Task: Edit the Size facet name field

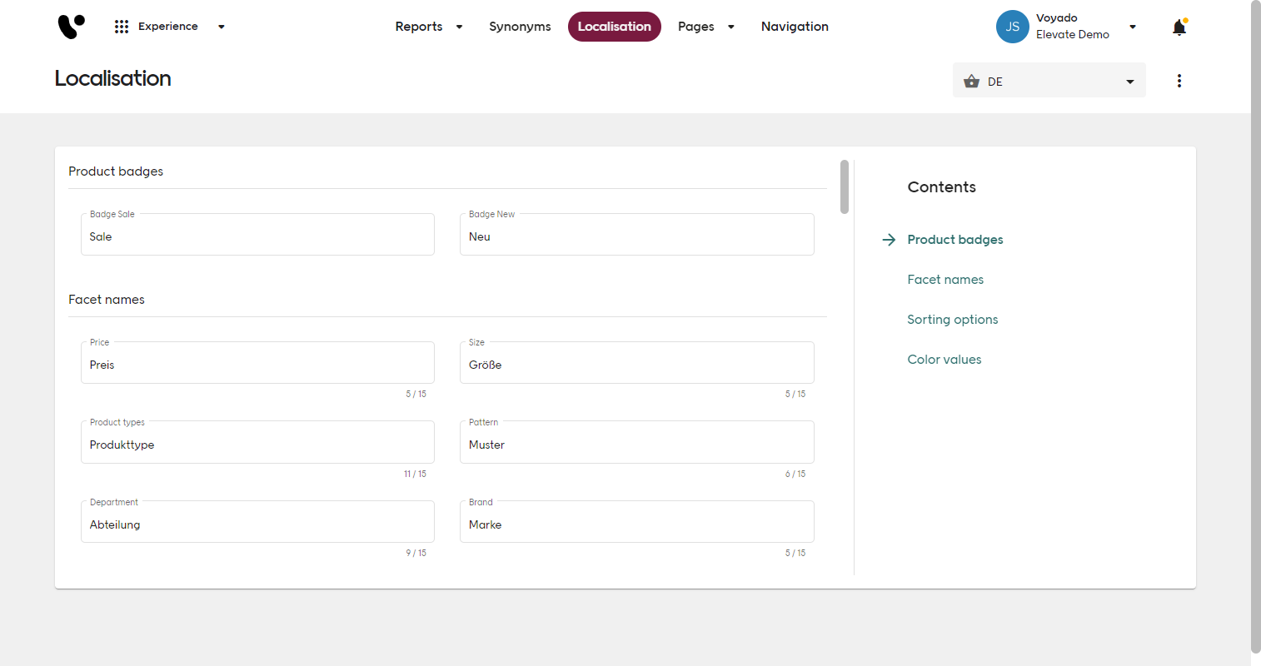Action: coord(637,363)
